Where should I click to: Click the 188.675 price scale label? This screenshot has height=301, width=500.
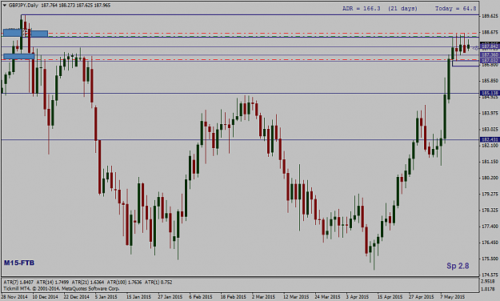tap(490, 32)
